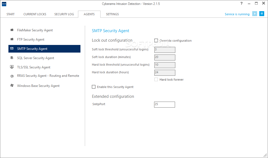Click the SMTP Security Agent heading

tap(111, 31)
